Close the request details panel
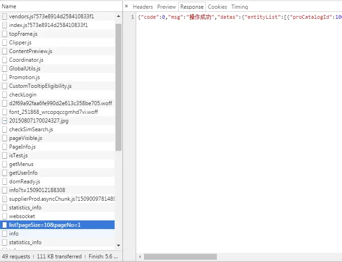 pos(126,6)
